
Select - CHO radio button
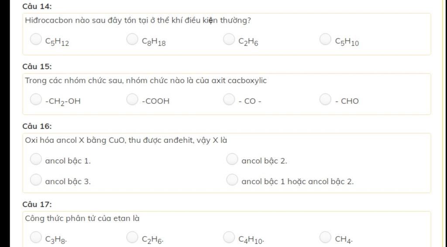[325, 99]
